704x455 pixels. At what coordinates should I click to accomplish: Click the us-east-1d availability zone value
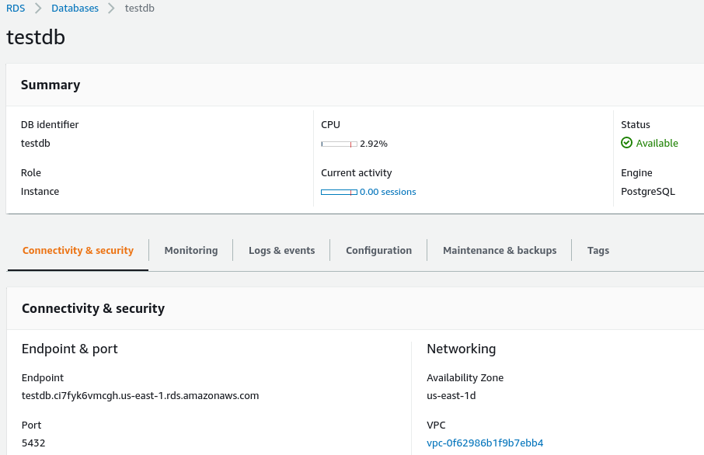pyautogui.click(x=451, y=395)
